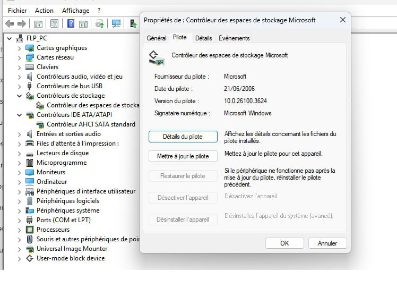Click the Ports (COM et LPT) icon
The width and height of the screenshot is (397, 287).
pos(30,220)
